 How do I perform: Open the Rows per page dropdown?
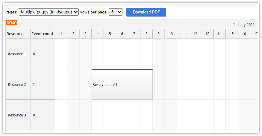point(115,12)
